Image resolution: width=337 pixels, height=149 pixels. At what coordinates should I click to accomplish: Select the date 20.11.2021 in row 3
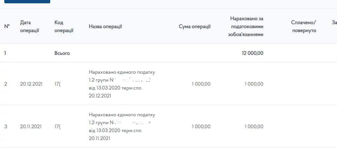click(x=31, y=127)
